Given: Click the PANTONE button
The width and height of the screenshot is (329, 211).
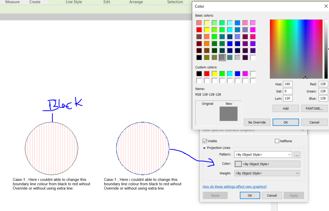Looking at the screenshot, I should 314,108.
